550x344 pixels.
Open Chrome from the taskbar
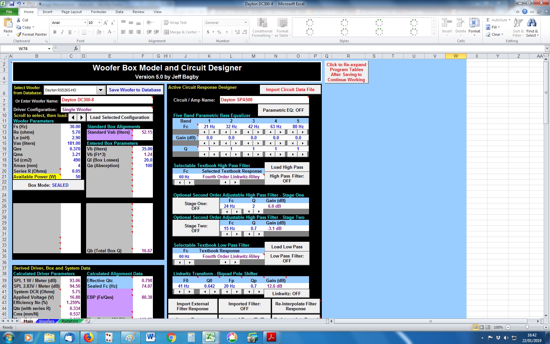point(171,337)
